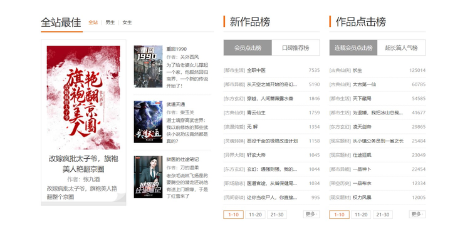
Task: Open 从天空之城开始的奇幻... entry
Action: (x=272, y=84)
